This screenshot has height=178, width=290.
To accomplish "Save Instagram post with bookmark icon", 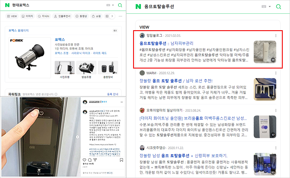I will [121, 160].
